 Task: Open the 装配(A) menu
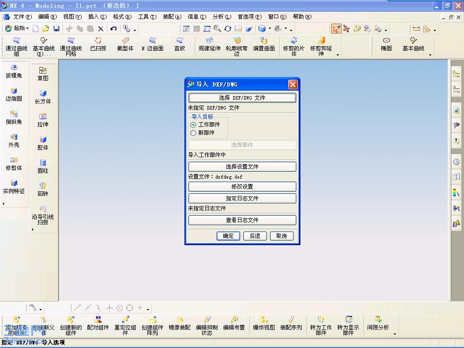pos(172,17)
